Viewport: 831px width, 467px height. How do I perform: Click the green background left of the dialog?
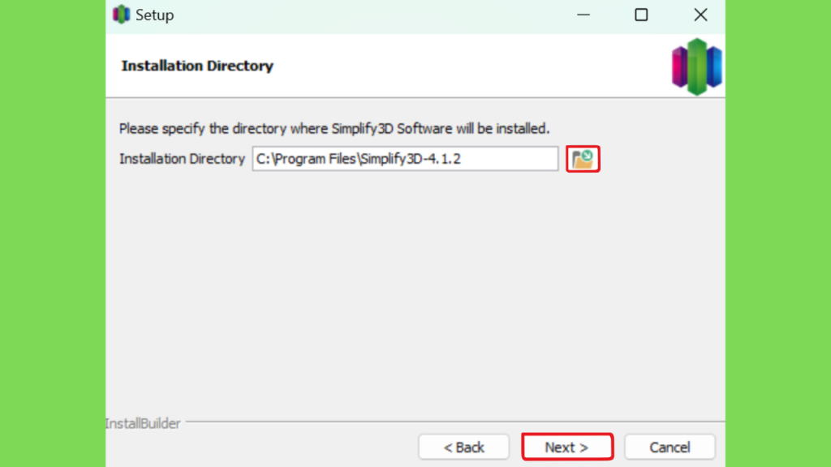[53, 233]
